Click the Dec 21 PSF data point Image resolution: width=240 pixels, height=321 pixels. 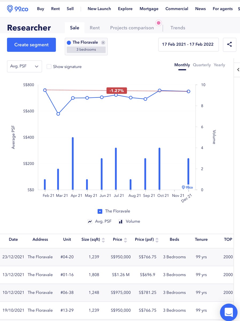coord(188,91)
